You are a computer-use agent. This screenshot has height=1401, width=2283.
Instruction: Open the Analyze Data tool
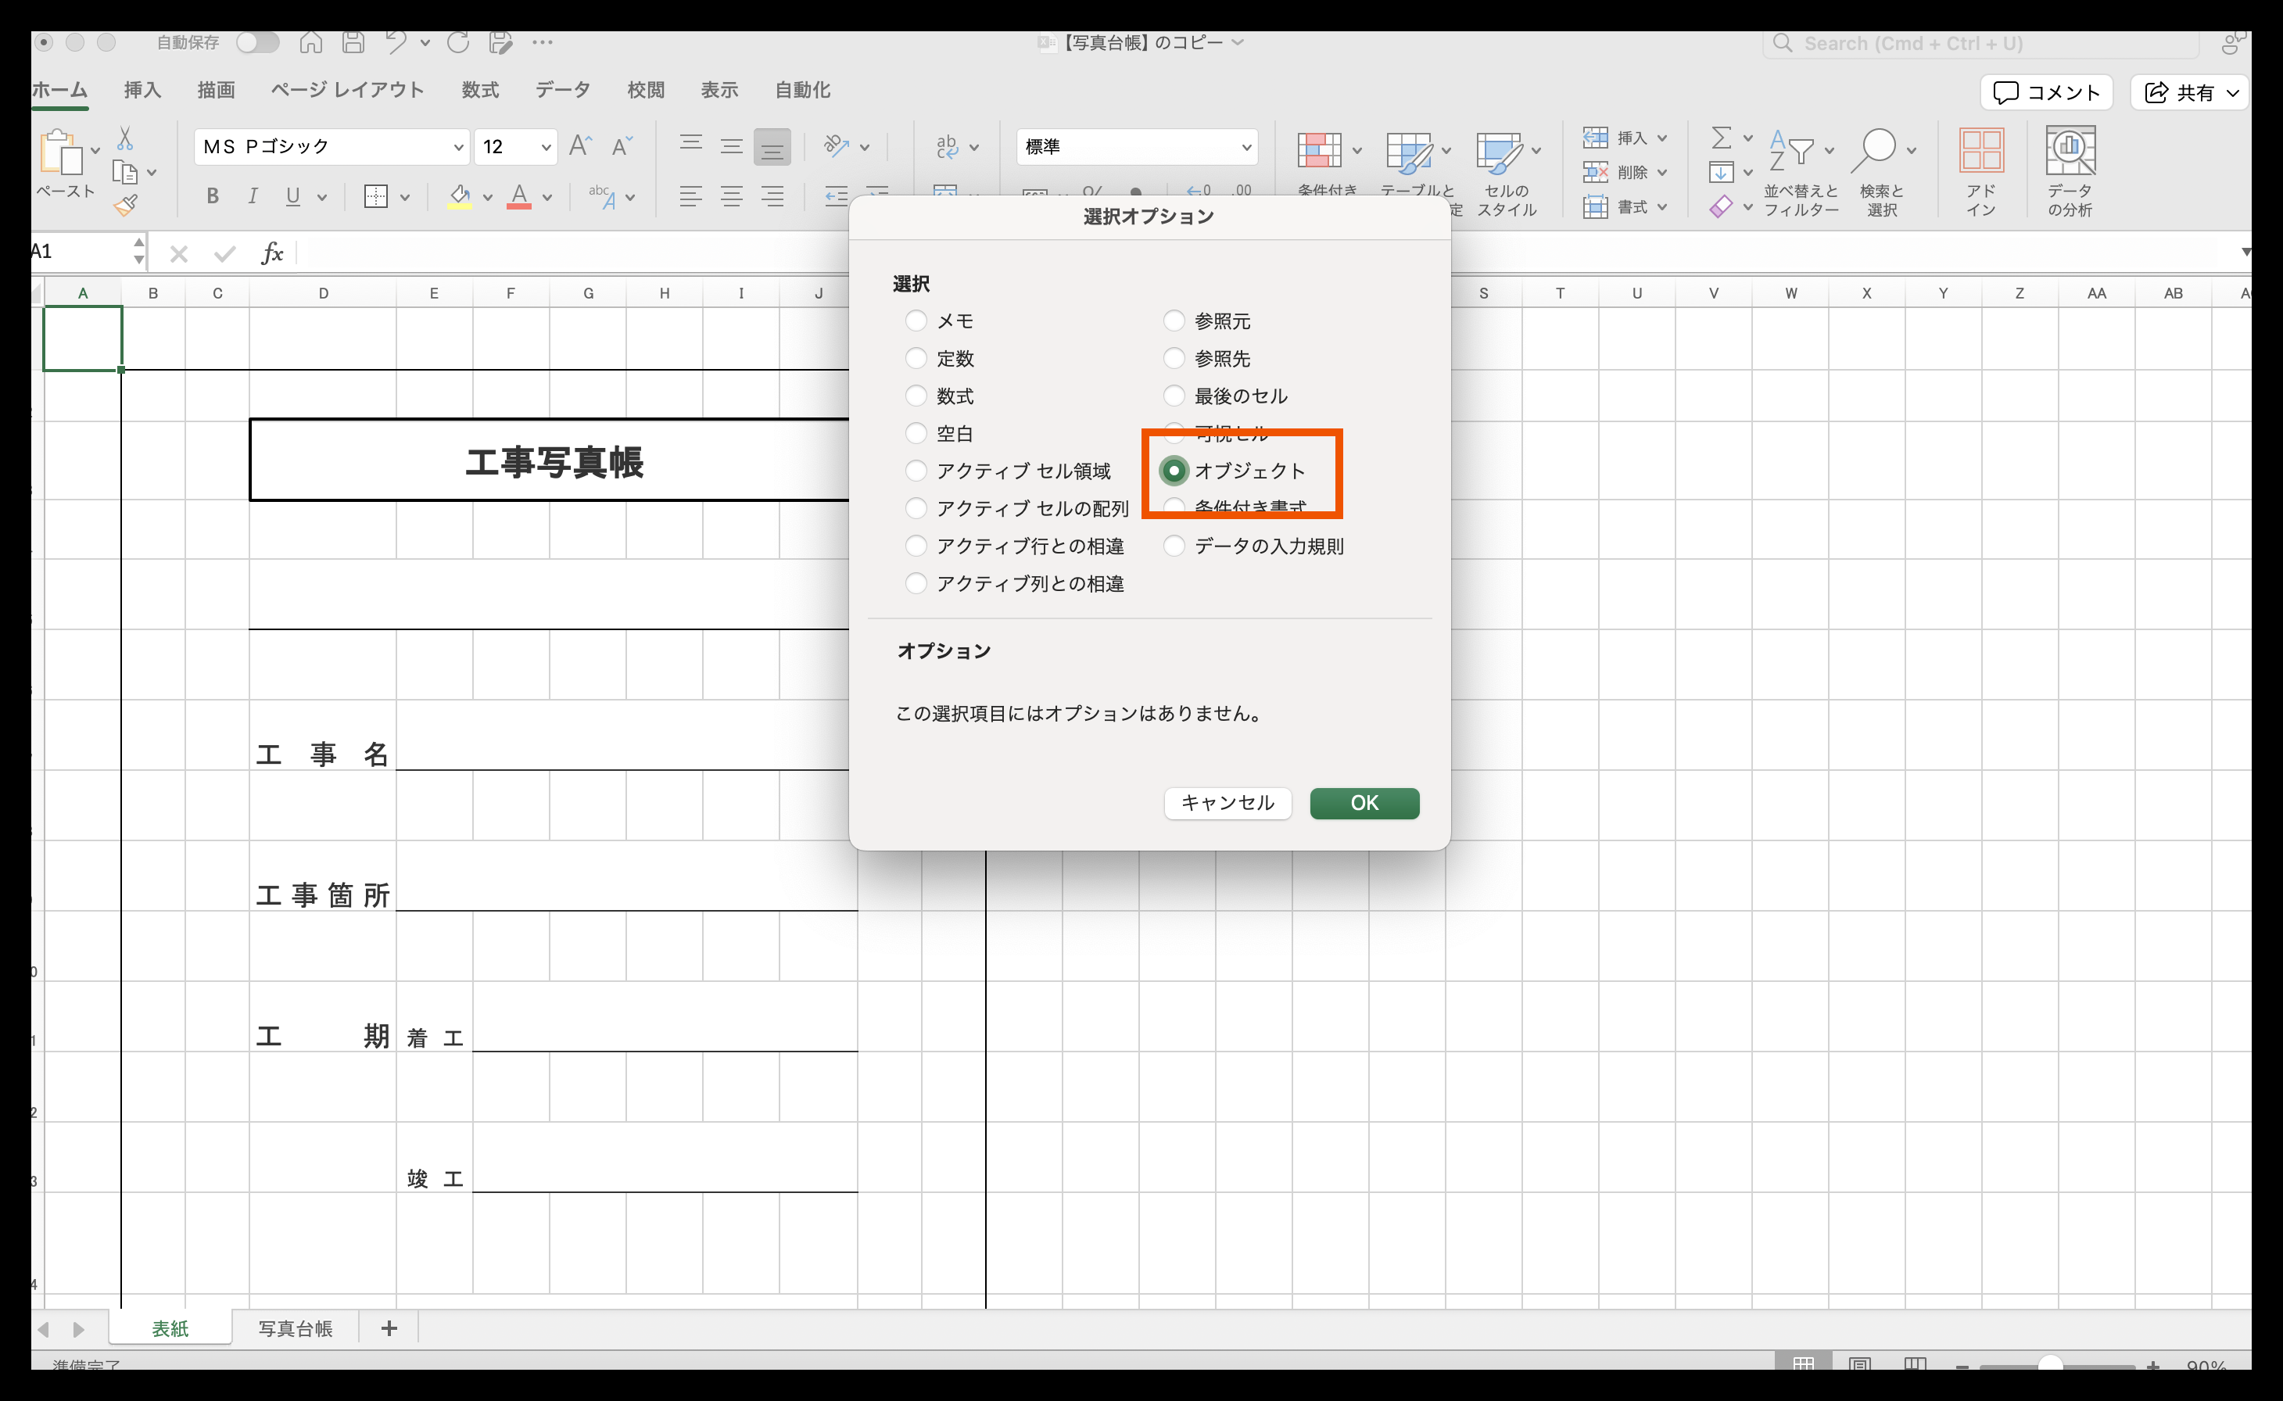point(2070,172)
